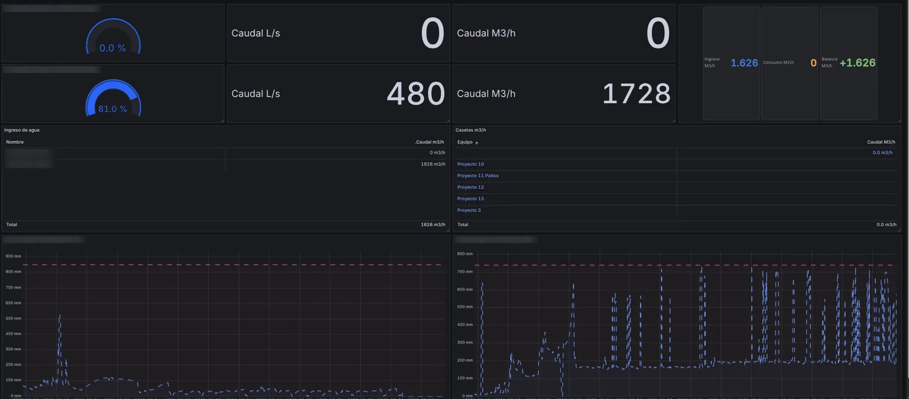The height and width of the screenshot is (399, 909).
Task: Click the Balance M3/h value +1.626
Action: pyautogui.click(x=857, y=63)
